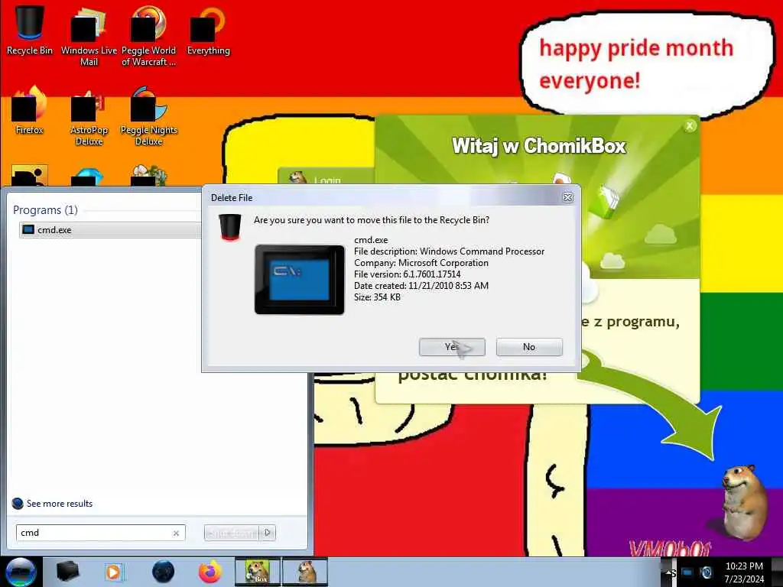The height and width of the screenshot is (587, 783).
Task: Open the clock showing 10:23 PM
Action: point(744,572)
